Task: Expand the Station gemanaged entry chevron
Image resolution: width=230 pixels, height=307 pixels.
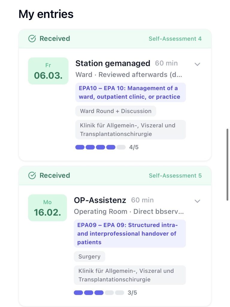Action: point(197,64)
